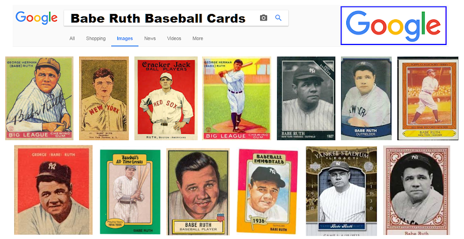
Task: Open the Yankee Stadium Legacy card
Action: click(341, 191)
